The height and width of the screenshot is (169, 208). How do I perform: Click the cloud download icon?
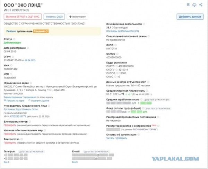pos(194,4)
